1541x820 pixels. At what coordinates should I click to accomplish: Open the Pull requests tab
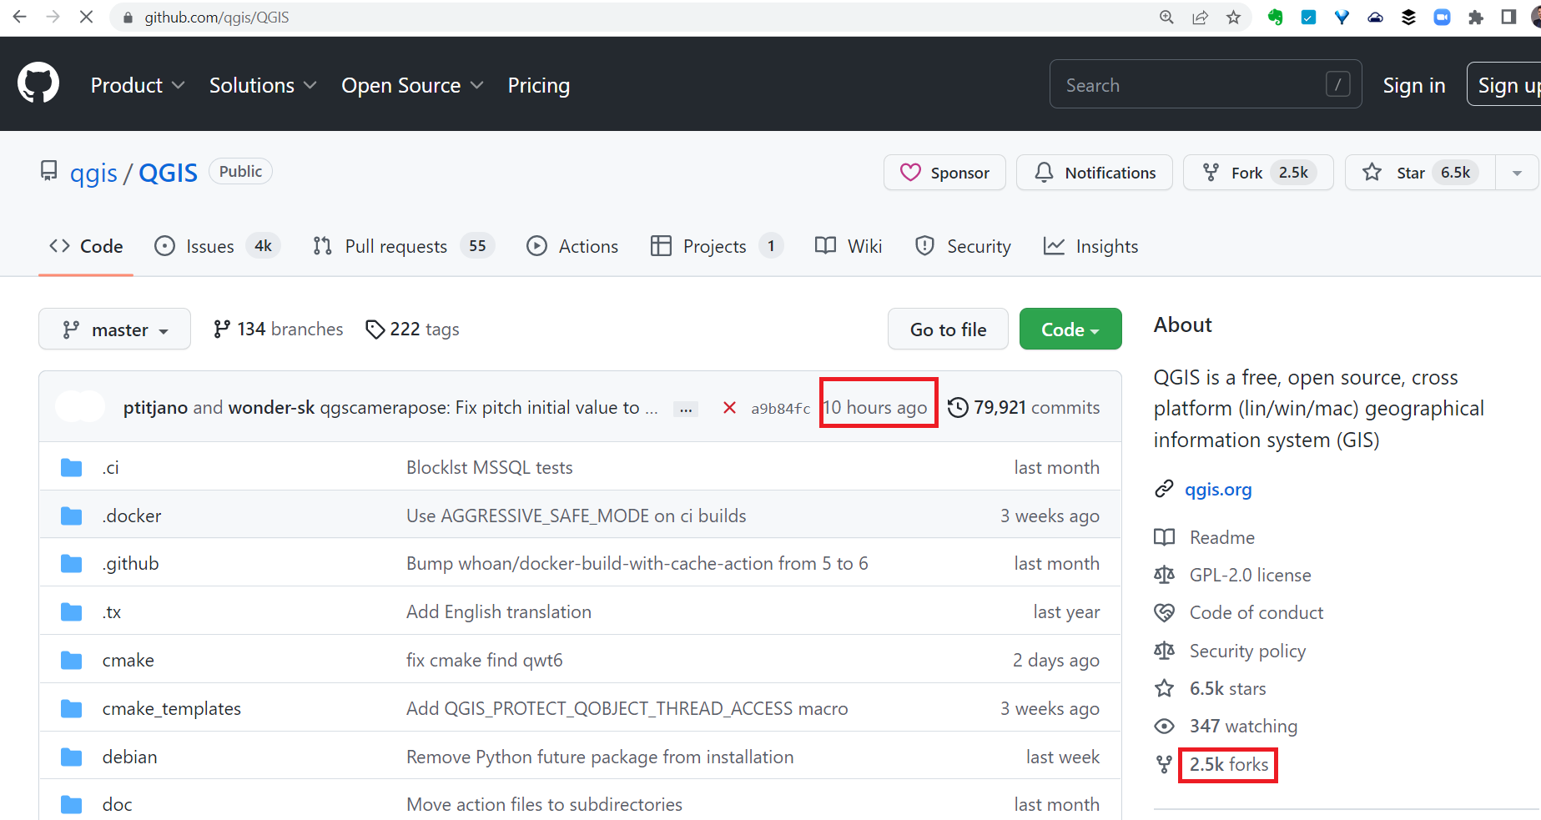pyautogui.click(x=404, y=246)
